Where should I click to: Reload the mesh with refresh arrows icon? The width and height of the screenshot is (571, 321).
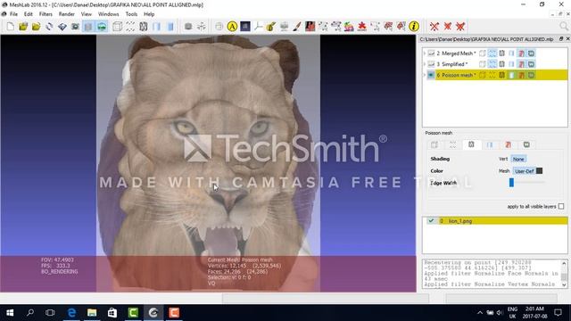49,27
